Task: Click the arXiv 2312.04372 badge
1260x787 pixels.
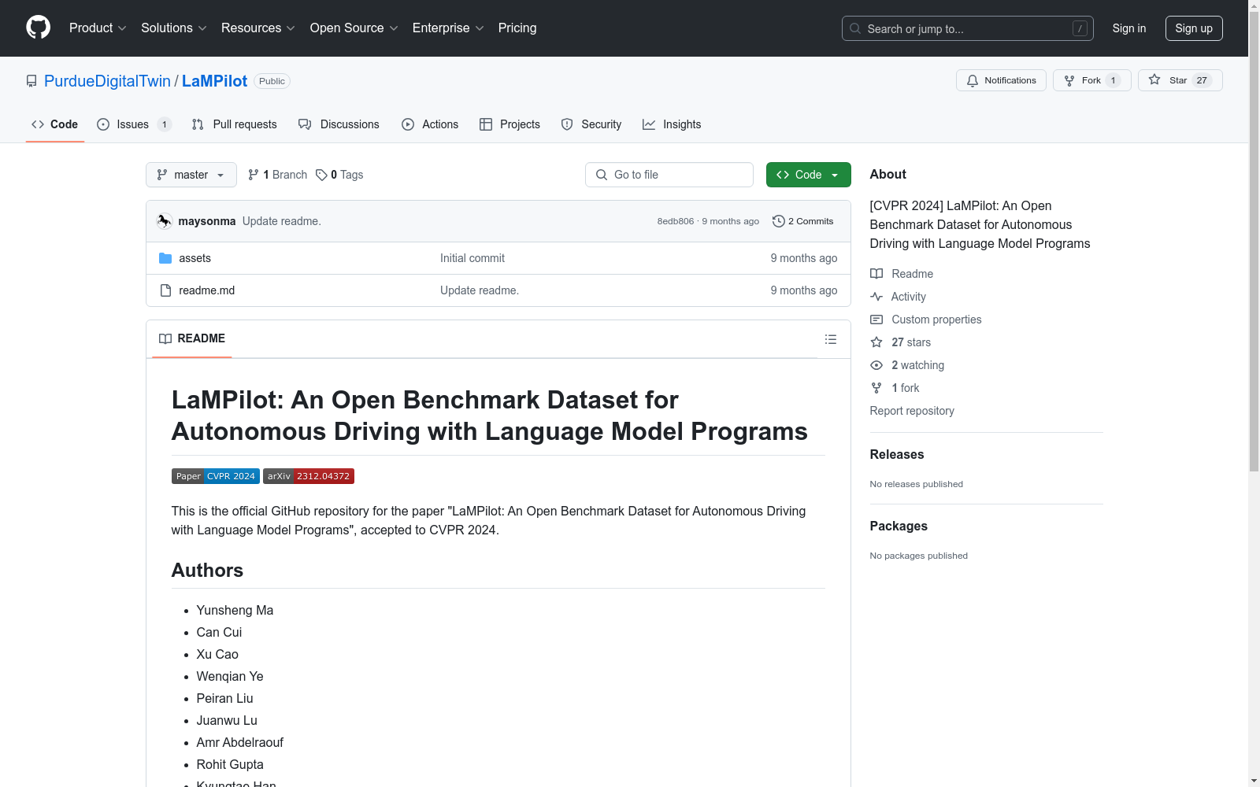Action: (x=309, y=476)
